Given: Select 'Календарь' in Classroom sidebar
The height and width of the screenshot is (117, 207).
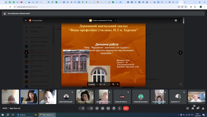Looking at the screenshot, I should click(34, 31).
